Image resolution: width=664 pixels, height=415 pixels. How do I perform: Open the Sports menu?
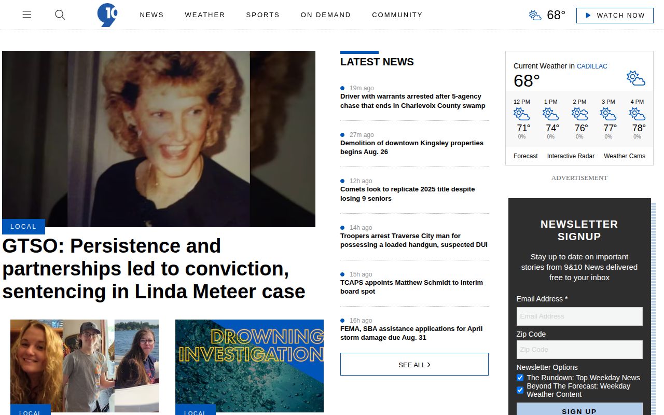click(262, 15)
